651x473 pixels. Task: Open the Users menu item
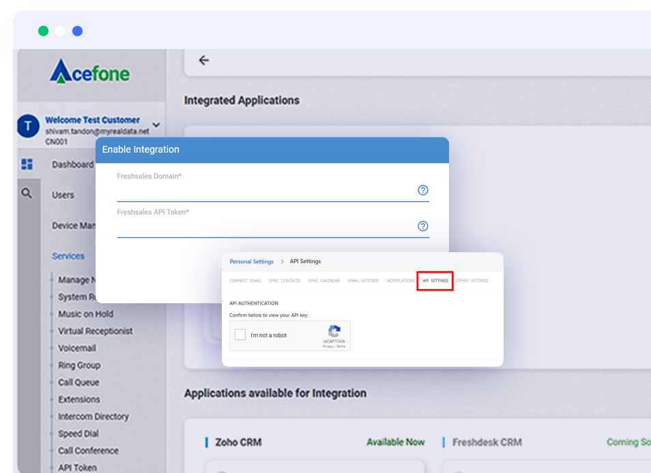(x=63, y=195)
